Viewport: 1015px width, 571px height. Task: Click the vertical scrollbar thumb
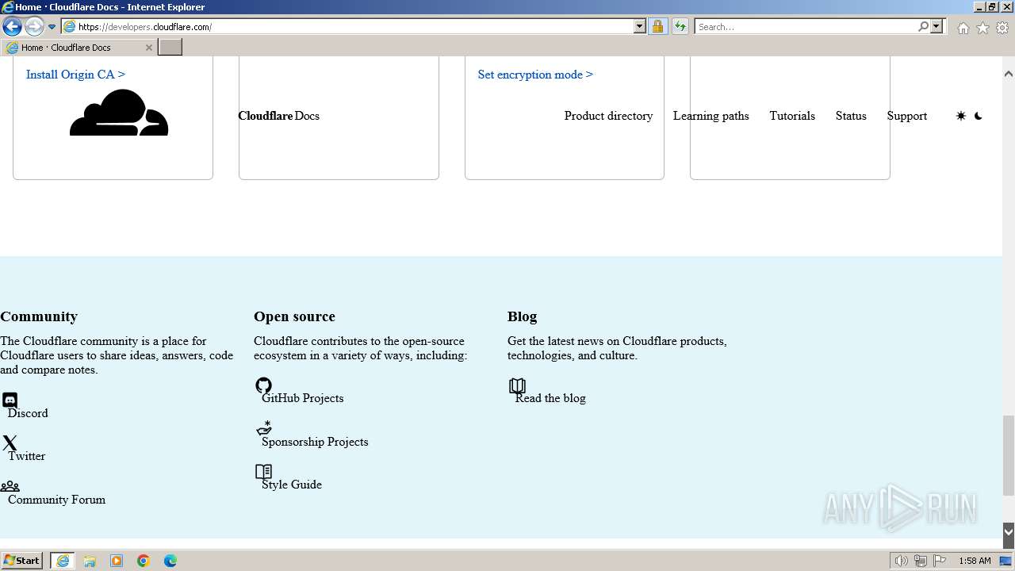1009,455
